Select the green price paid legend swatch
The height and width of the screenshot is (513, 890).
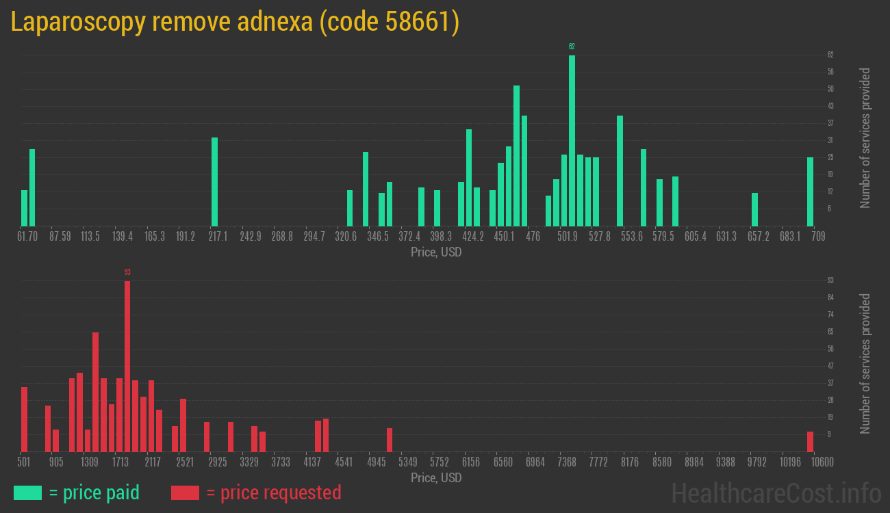click(27, 492)
